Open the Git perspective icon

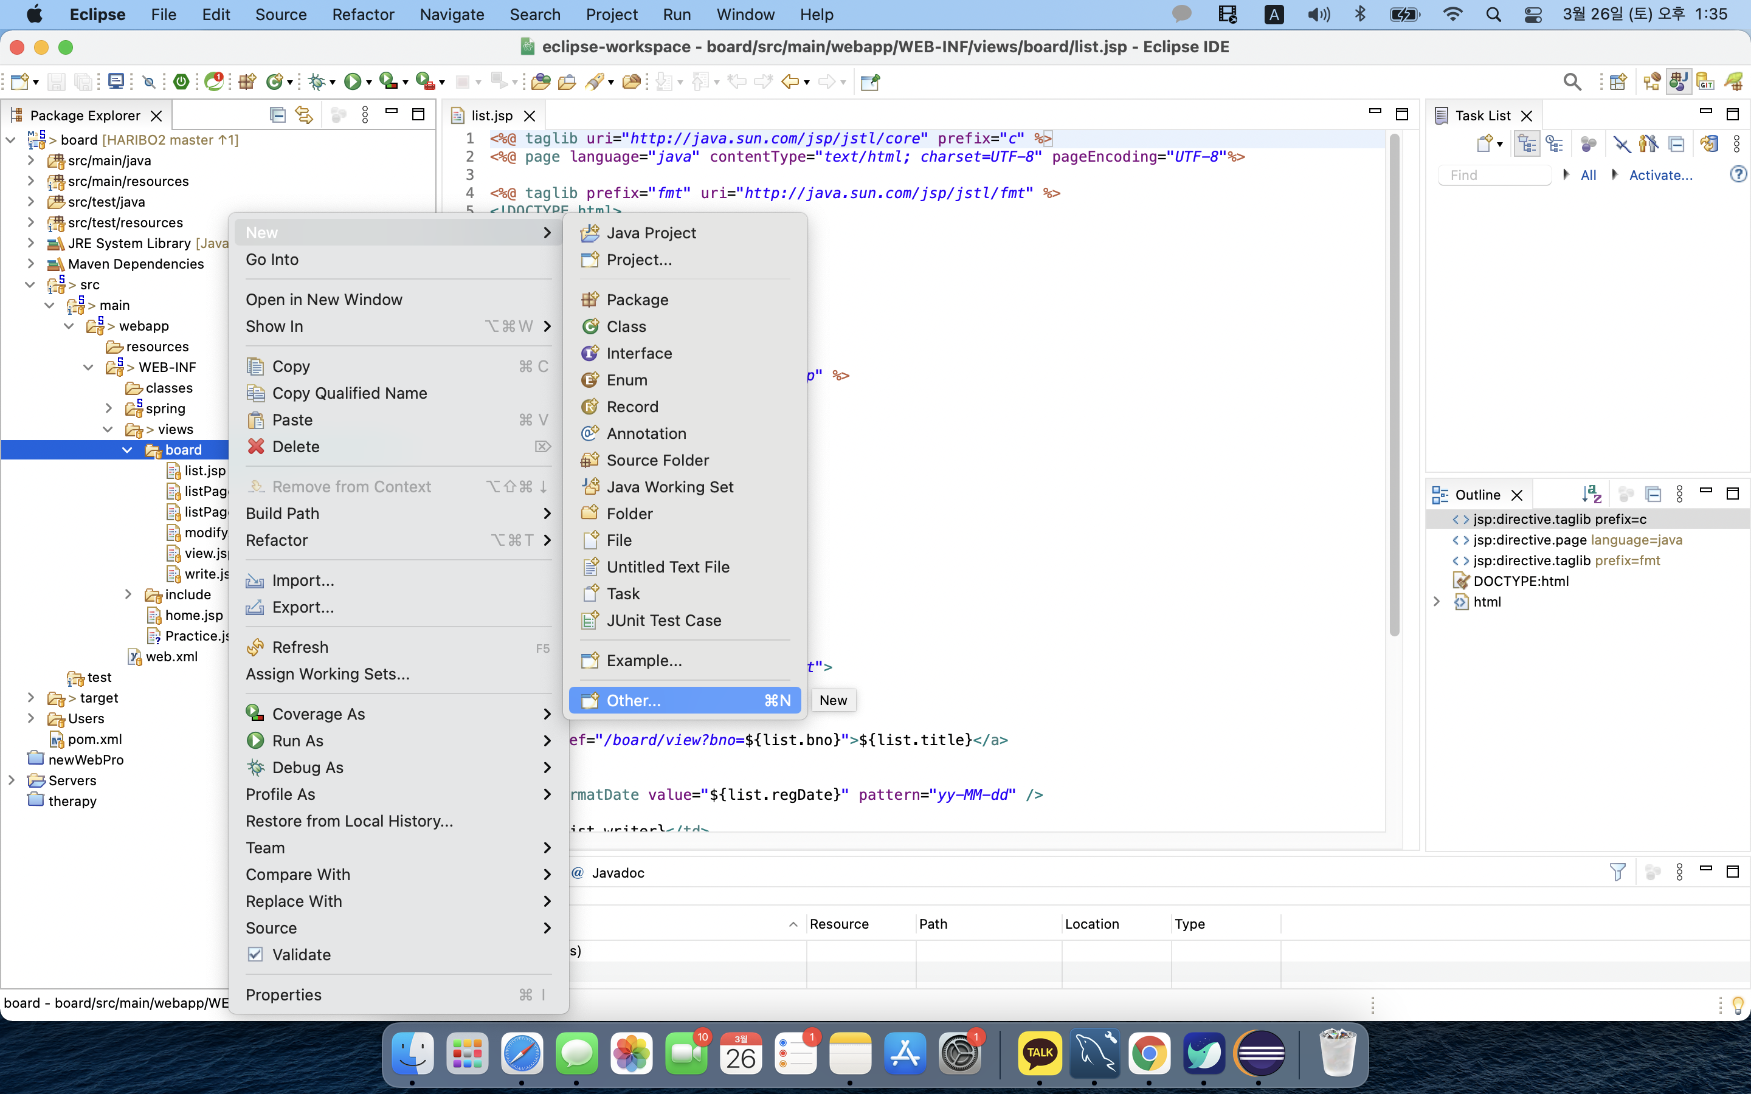(1705, 82)
